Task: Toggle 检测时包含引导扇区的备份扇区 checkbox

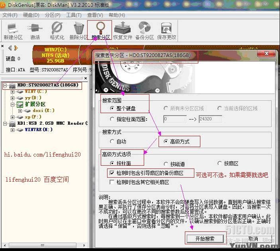Action: click(112, 173)
